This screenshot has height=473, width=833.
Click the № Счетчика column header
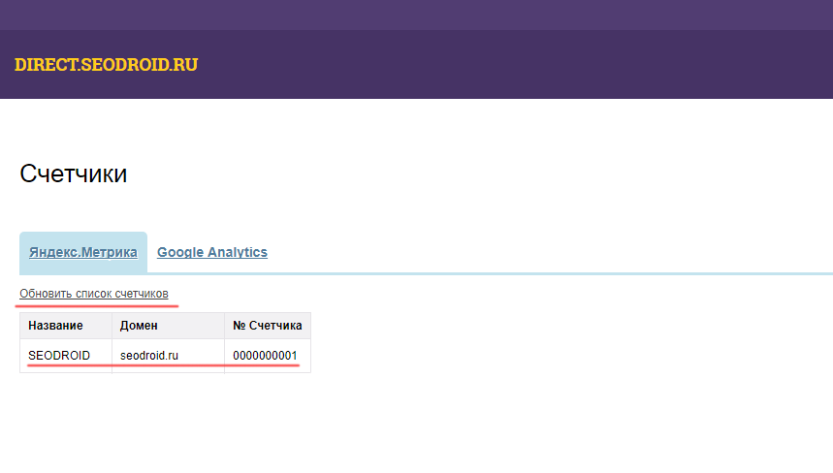[267, 326]
